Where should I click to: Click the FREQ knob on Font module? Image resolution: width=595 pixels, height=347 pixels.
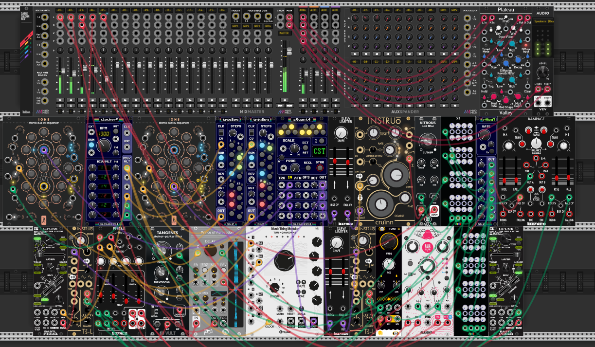tap(388, 241)
